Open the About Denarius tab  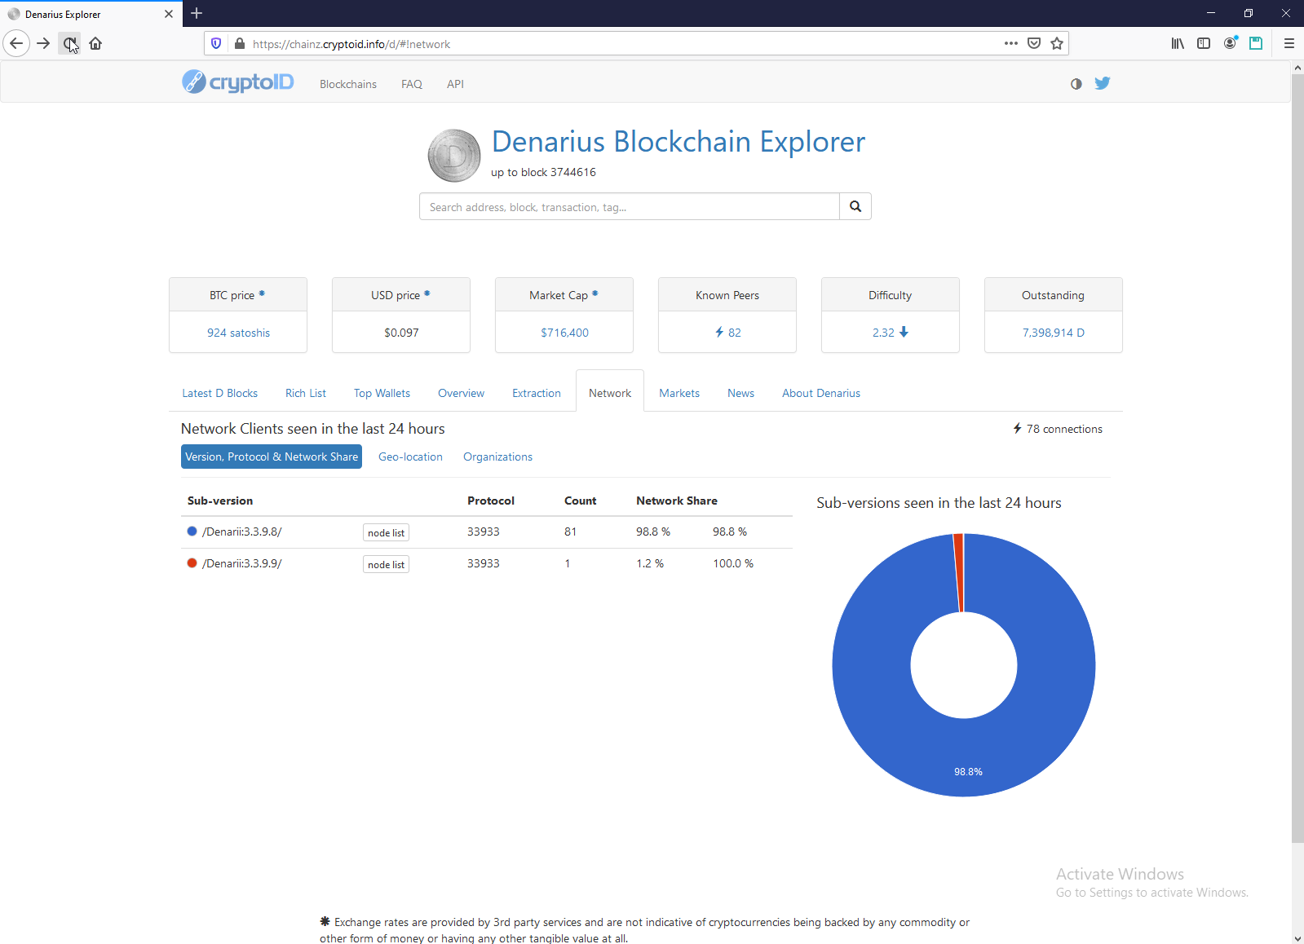pyautogui.click(x=821, y=393)
